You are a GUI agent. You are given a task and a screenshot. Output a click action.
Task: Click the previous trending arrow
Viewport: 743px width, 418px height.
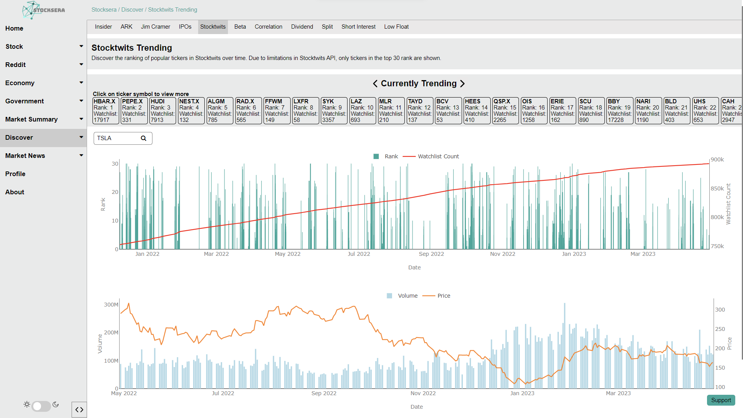375,84
